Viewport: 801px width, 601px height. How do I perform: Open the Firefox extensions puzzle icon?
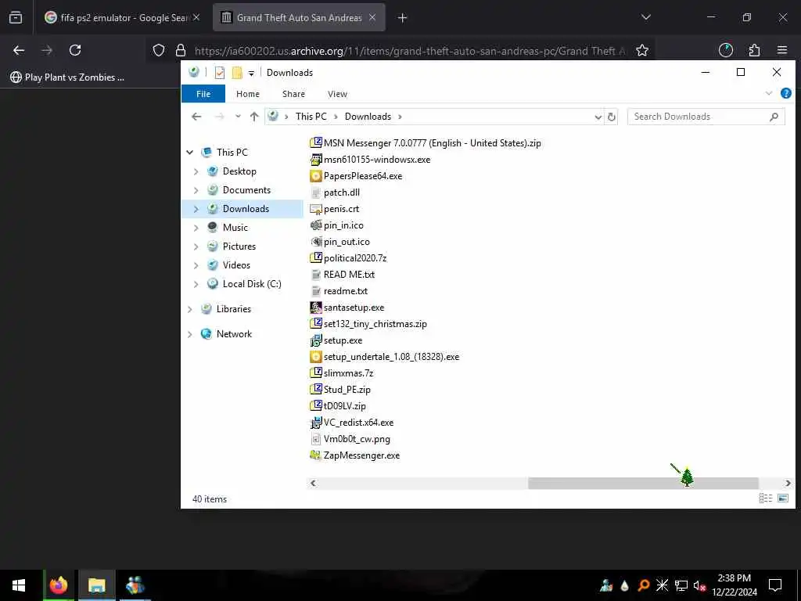pos(754,50)
